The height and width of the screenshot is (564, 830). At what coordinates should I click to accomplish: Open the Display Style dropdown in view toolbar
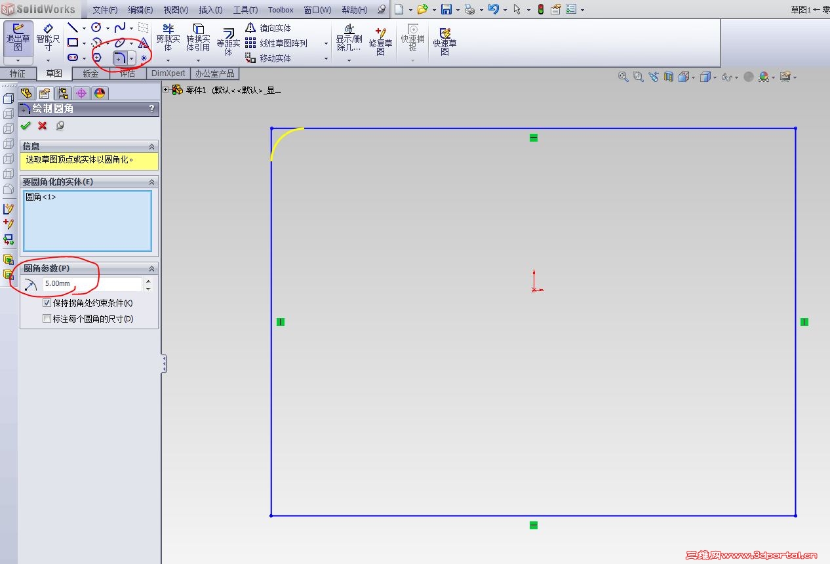pos(714,77)
